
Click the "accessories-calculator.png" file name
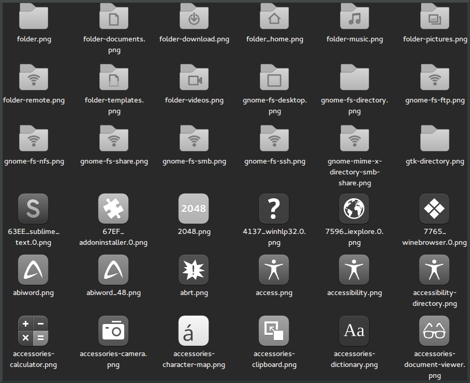coord(33,359)
